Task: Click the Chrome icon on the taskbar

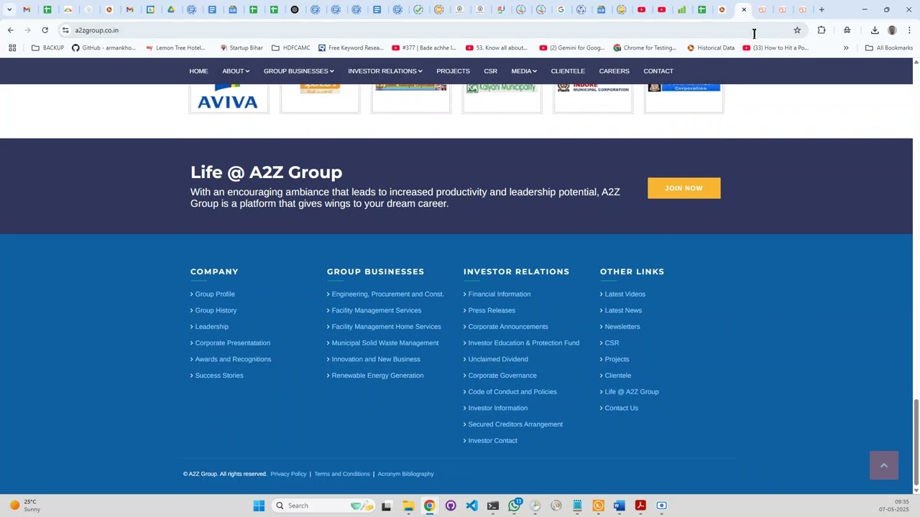Action: point(429,506)
